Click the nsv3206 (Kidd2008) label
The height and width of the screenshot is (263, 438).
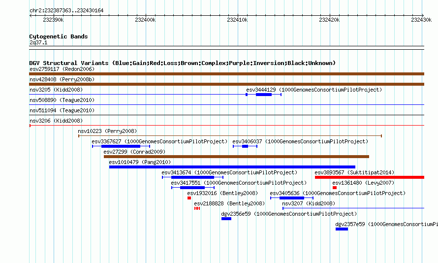coord(56,121)
